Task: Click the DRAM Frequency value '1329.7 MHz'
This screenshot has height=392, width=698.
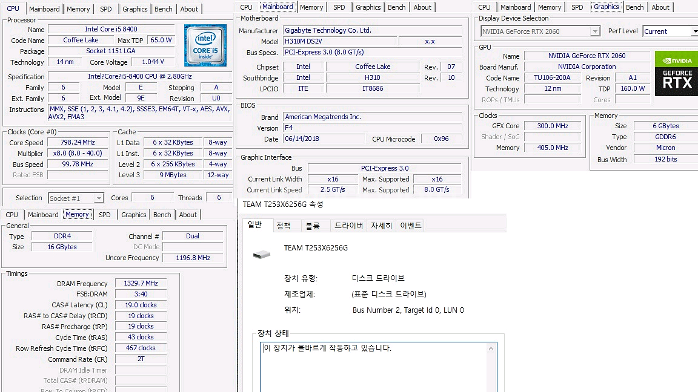Action: tap(141, 283)
